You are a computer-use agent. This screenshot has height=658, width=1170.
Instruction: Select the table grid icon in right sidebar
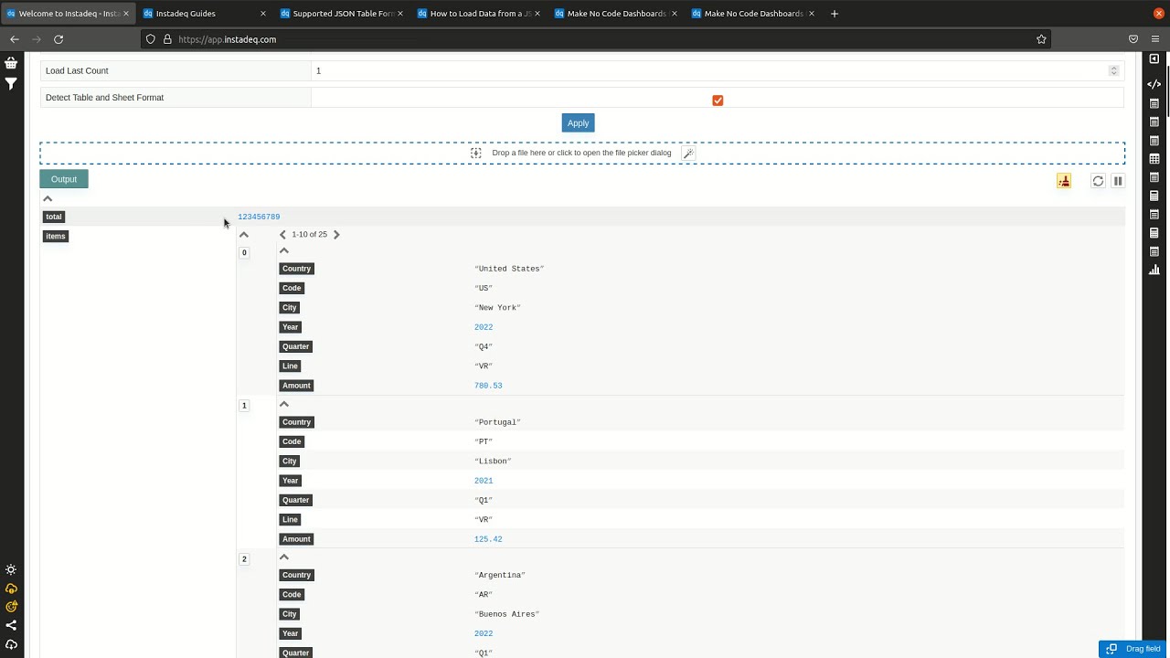(1154, 159)
